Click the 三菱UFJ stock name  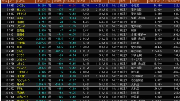pyautogui.click(x=22, y=72)
